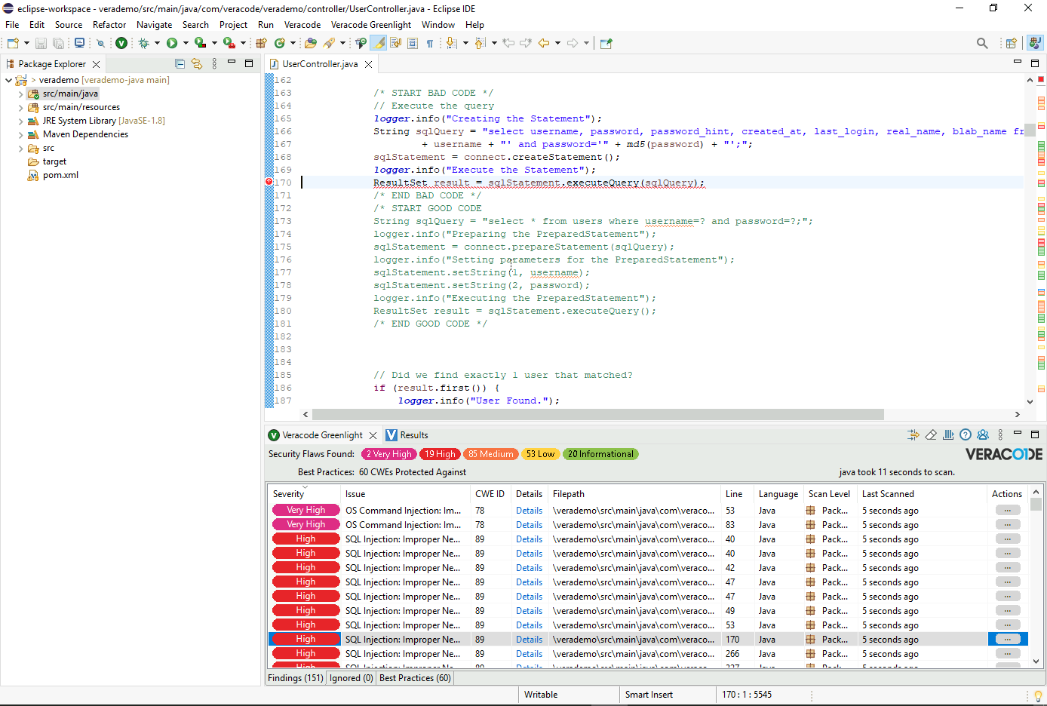Viewport: 1047px width, 706px height.
Task: Toggle Word Wrap toolbar icon
Action: click(395, 43)
